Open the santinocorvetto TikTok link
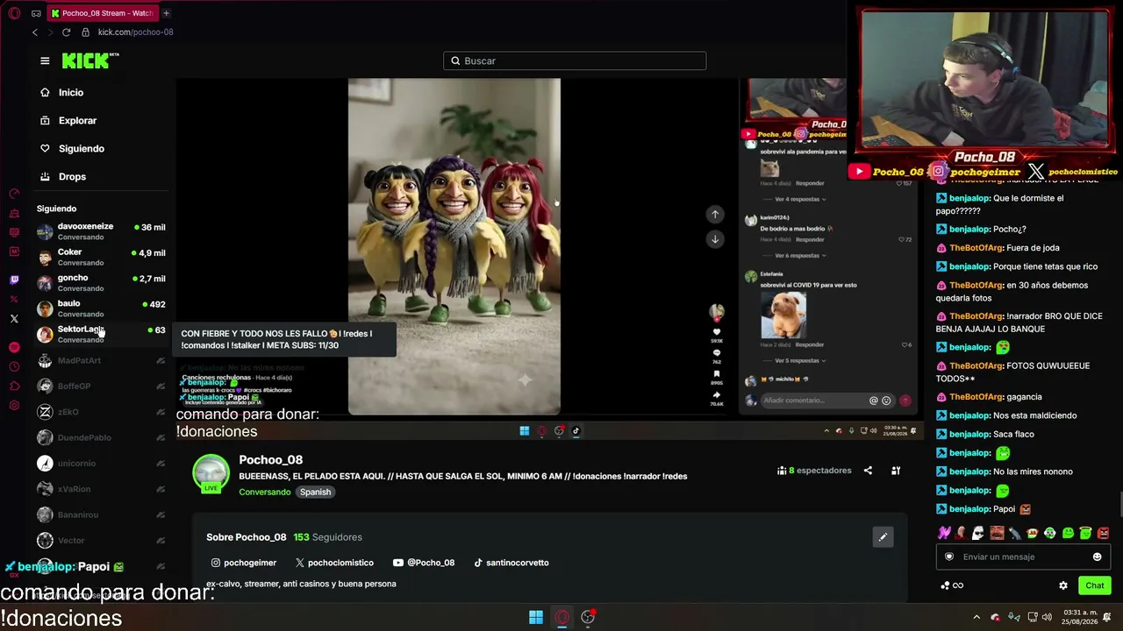 [x=511, y=563]
